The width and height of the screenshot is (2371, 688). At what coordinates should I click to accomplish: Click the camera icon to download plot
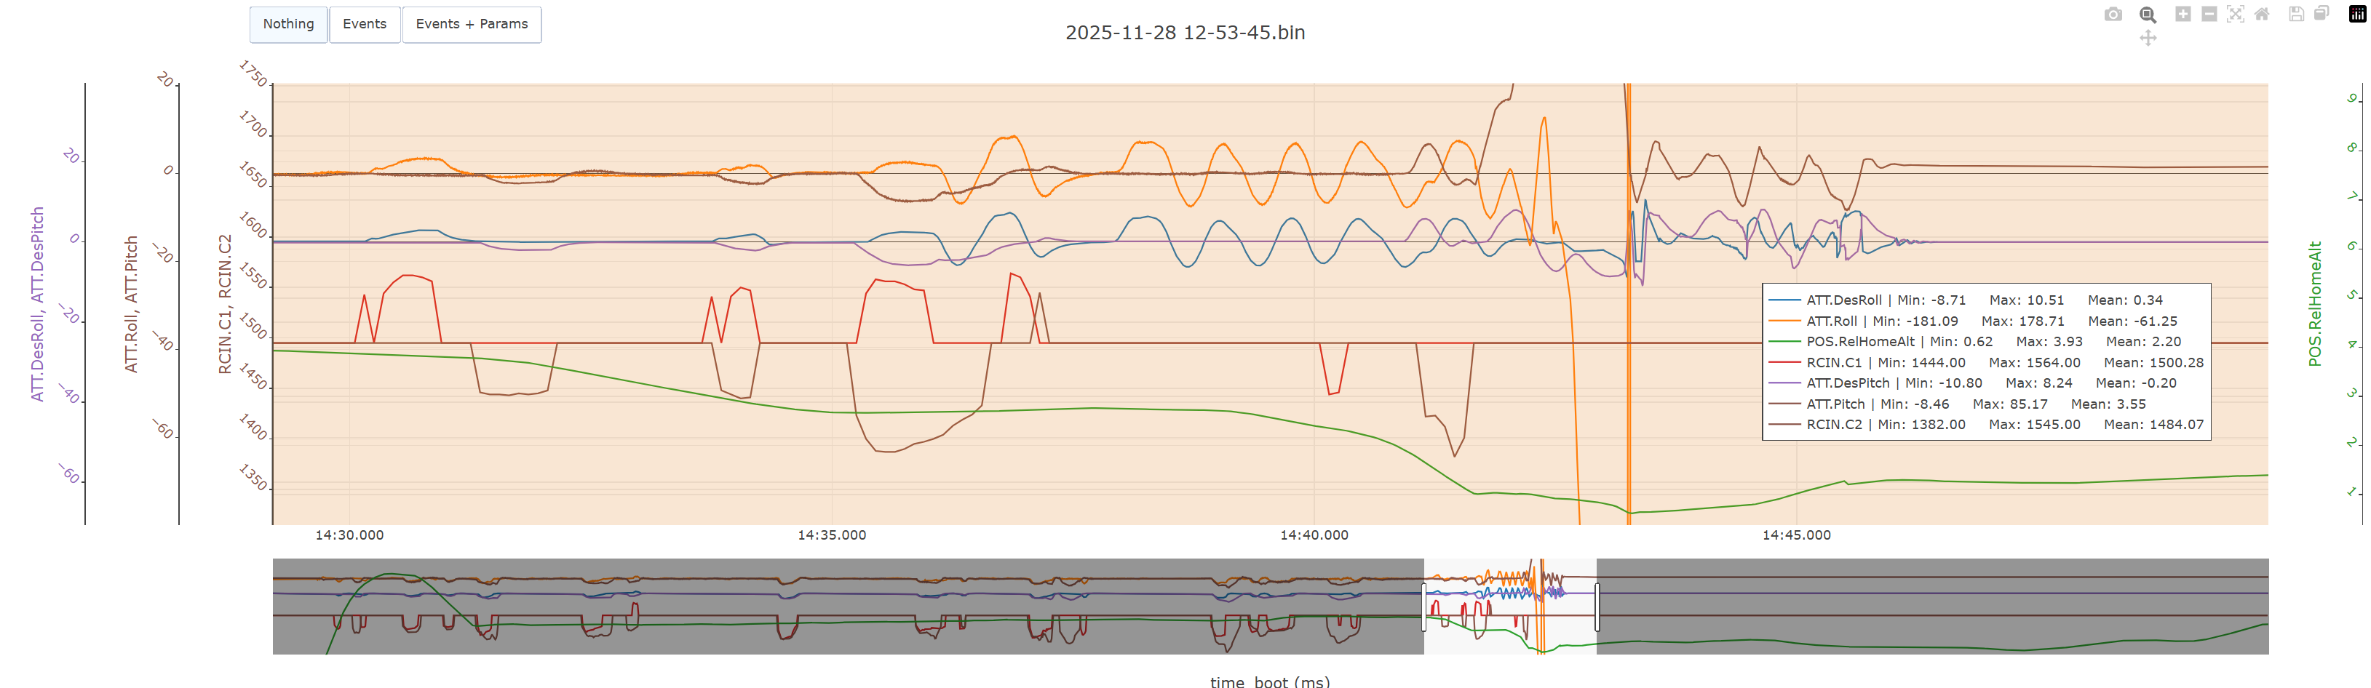(x=2113, y=15)
